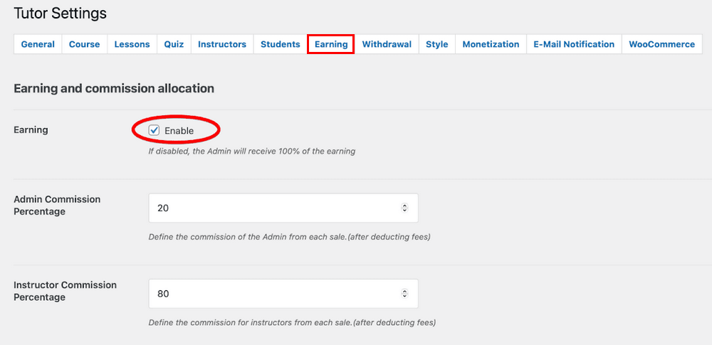The image size is (712, 345).
Task: Switch to the Students tab
Action: 280,44
